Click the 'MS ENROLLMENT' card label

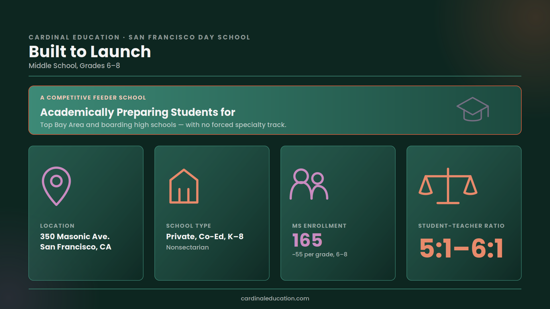319,226
